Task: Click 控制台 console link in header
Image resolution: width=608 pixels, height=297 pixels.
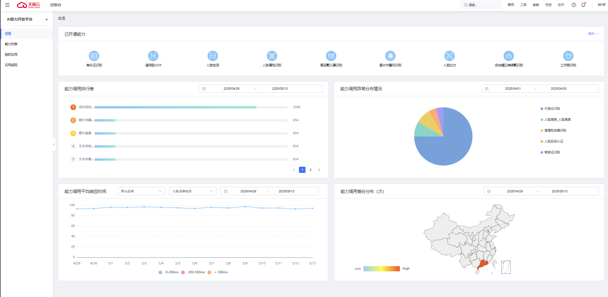Action: tap(56, 5)
